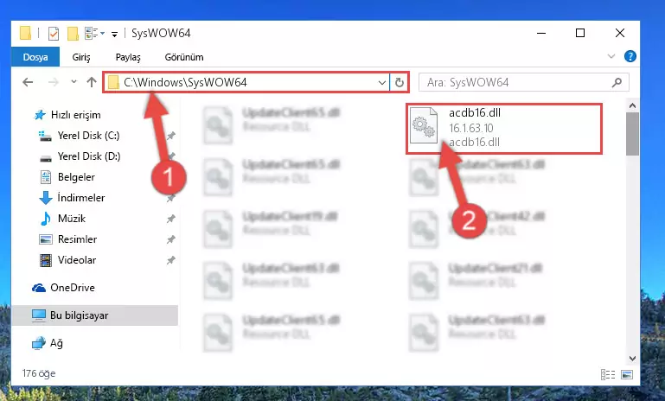This screenshot has width=665, height=401.
Task: Click the New folder quick access icon
Action: point(73,33)
